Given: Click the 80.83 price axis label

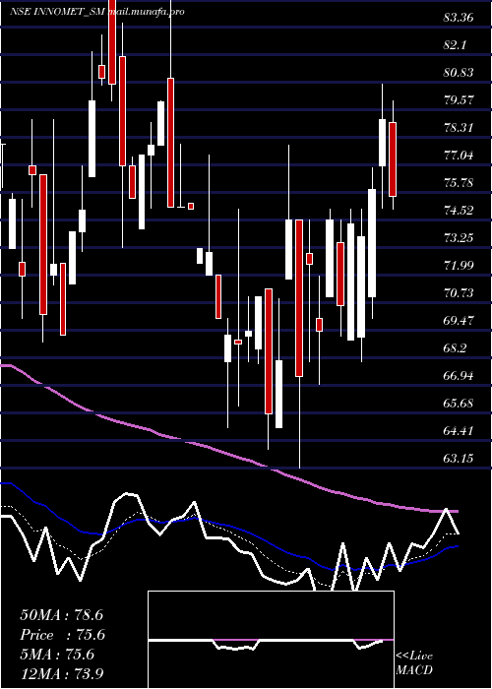Looking at the screenshot, I should [459, 73].
